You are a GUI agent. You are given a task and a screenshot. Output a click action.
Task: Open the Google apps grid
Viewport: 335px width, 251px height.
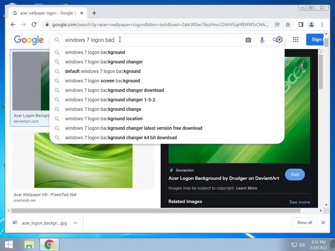tap(295, 40)
